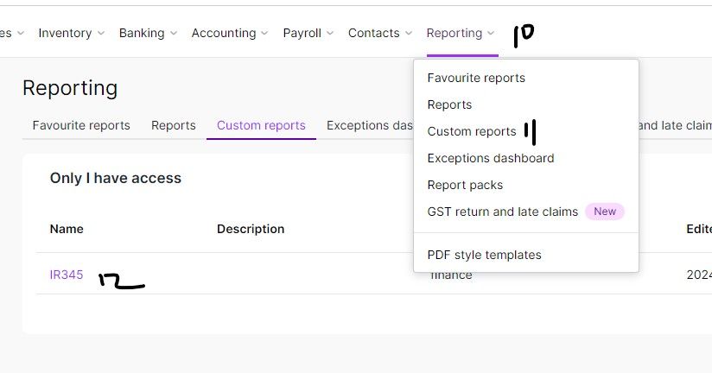This screenshot has height=373, width=712.
Task: Click the Name column header
Action: click(67, 229)
